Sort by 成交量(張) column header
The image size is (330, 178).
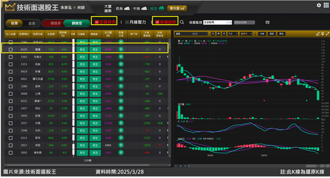(x=108, y=34)
